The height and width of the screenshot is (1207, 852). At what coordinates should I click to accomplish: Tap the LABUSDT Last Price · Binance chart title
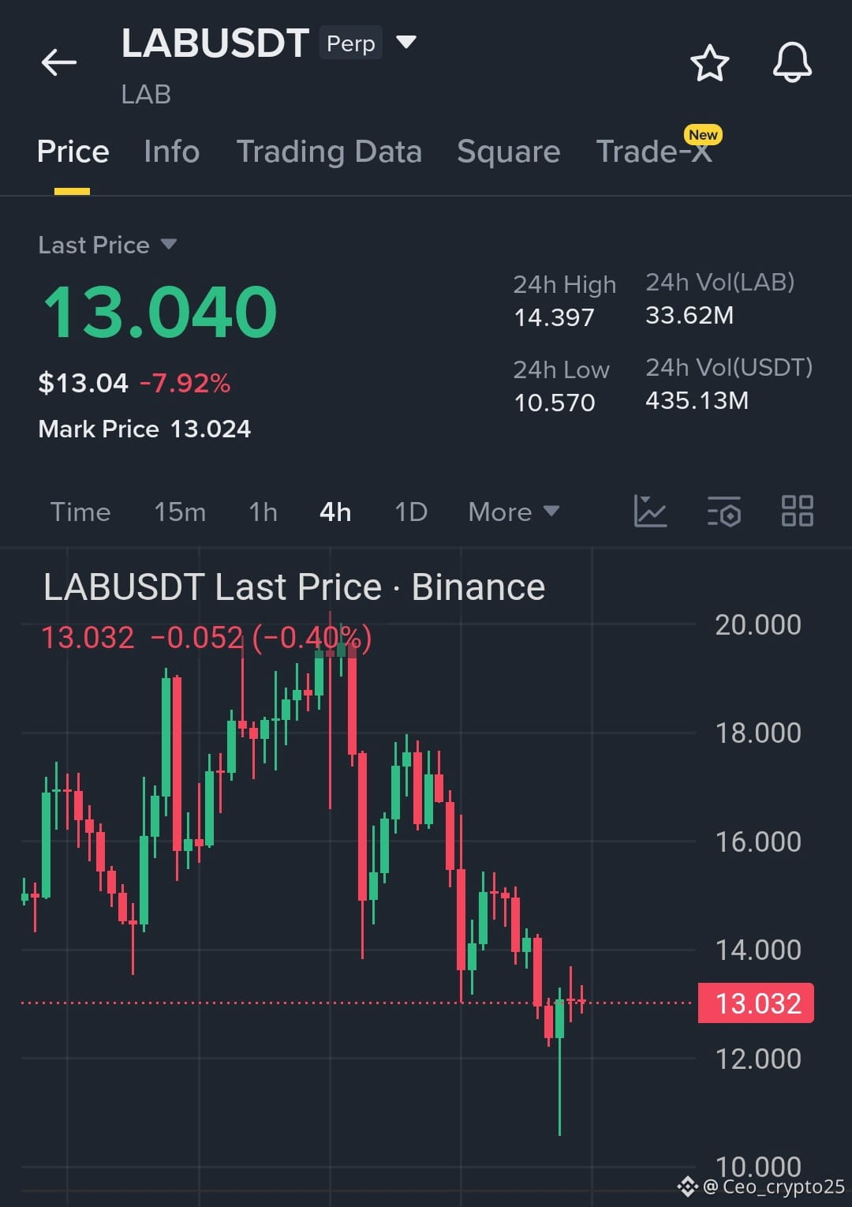click(294, 587)
